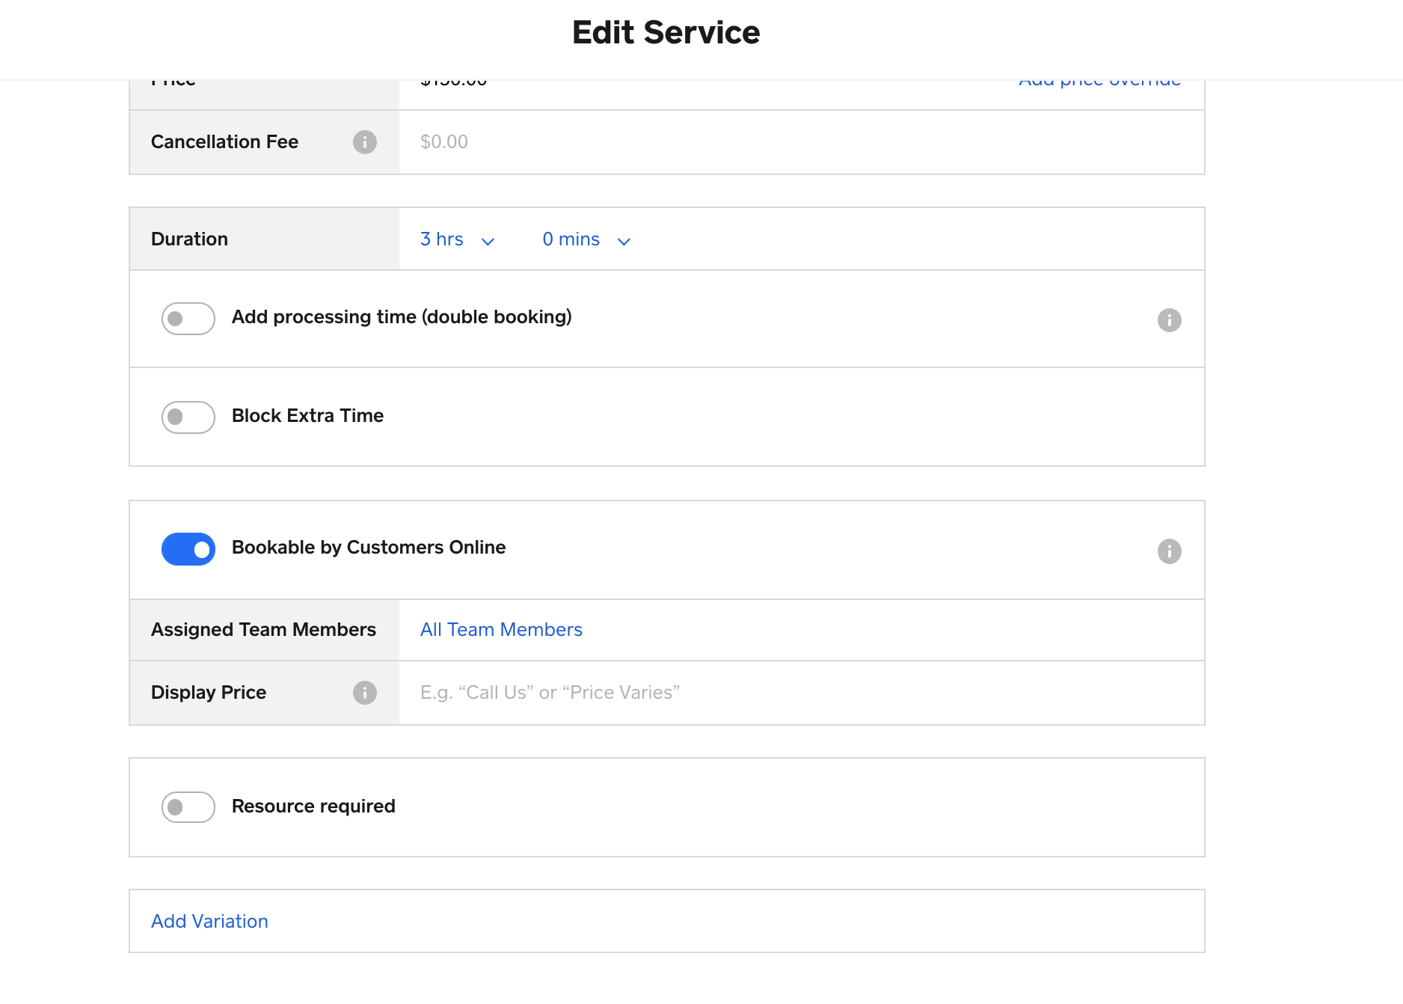Turn on the Block Extra Time switch
This screenshot has height=1004, width=1403.
click(x=188, y=417)
